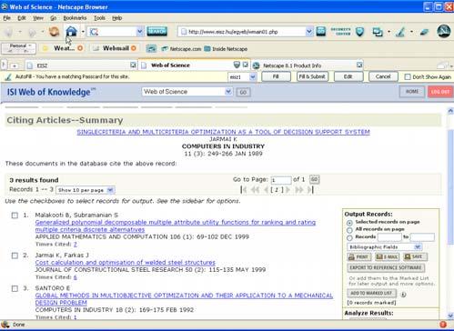Image resolution: width=454 pixels, height=331 pixels.
Task: Click the Go icon next to the address bar
Action: tap(321, 31)
